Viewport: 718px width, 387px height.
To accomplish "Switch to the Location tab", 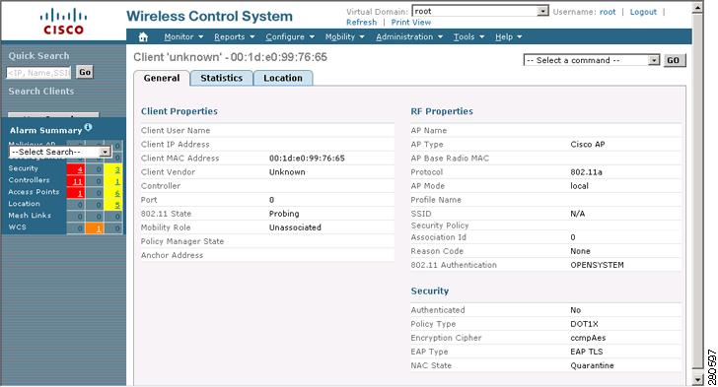I will click(x=283, y=78).
